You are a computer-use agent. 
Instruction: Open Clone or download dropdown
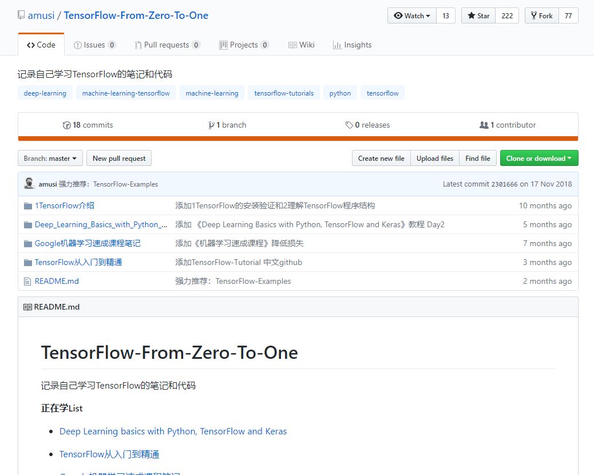pos(539,159)
